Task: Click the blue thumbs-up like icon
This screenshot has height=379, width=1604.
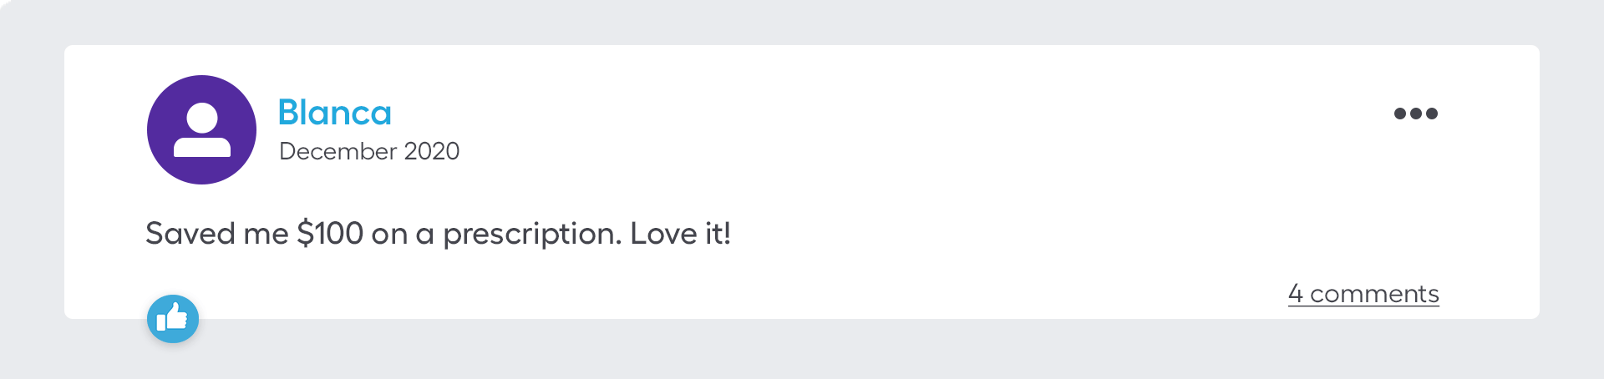Action: [x=173, y=319]
